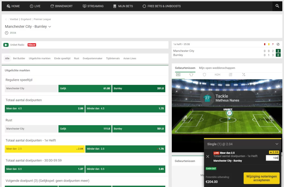The height and width of the screenshot is (187, 284).
Task: Open the shirt lineups icon tab
Action: point(191,75)
